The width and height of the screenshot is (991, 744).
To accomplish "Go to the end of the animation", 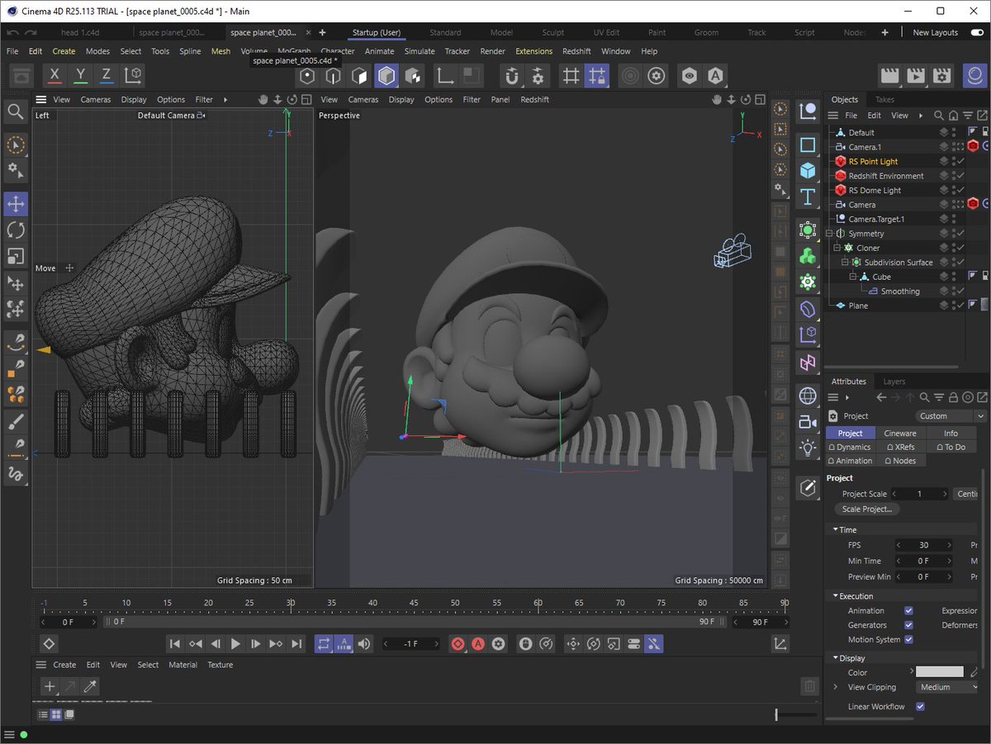I will 296,643.
